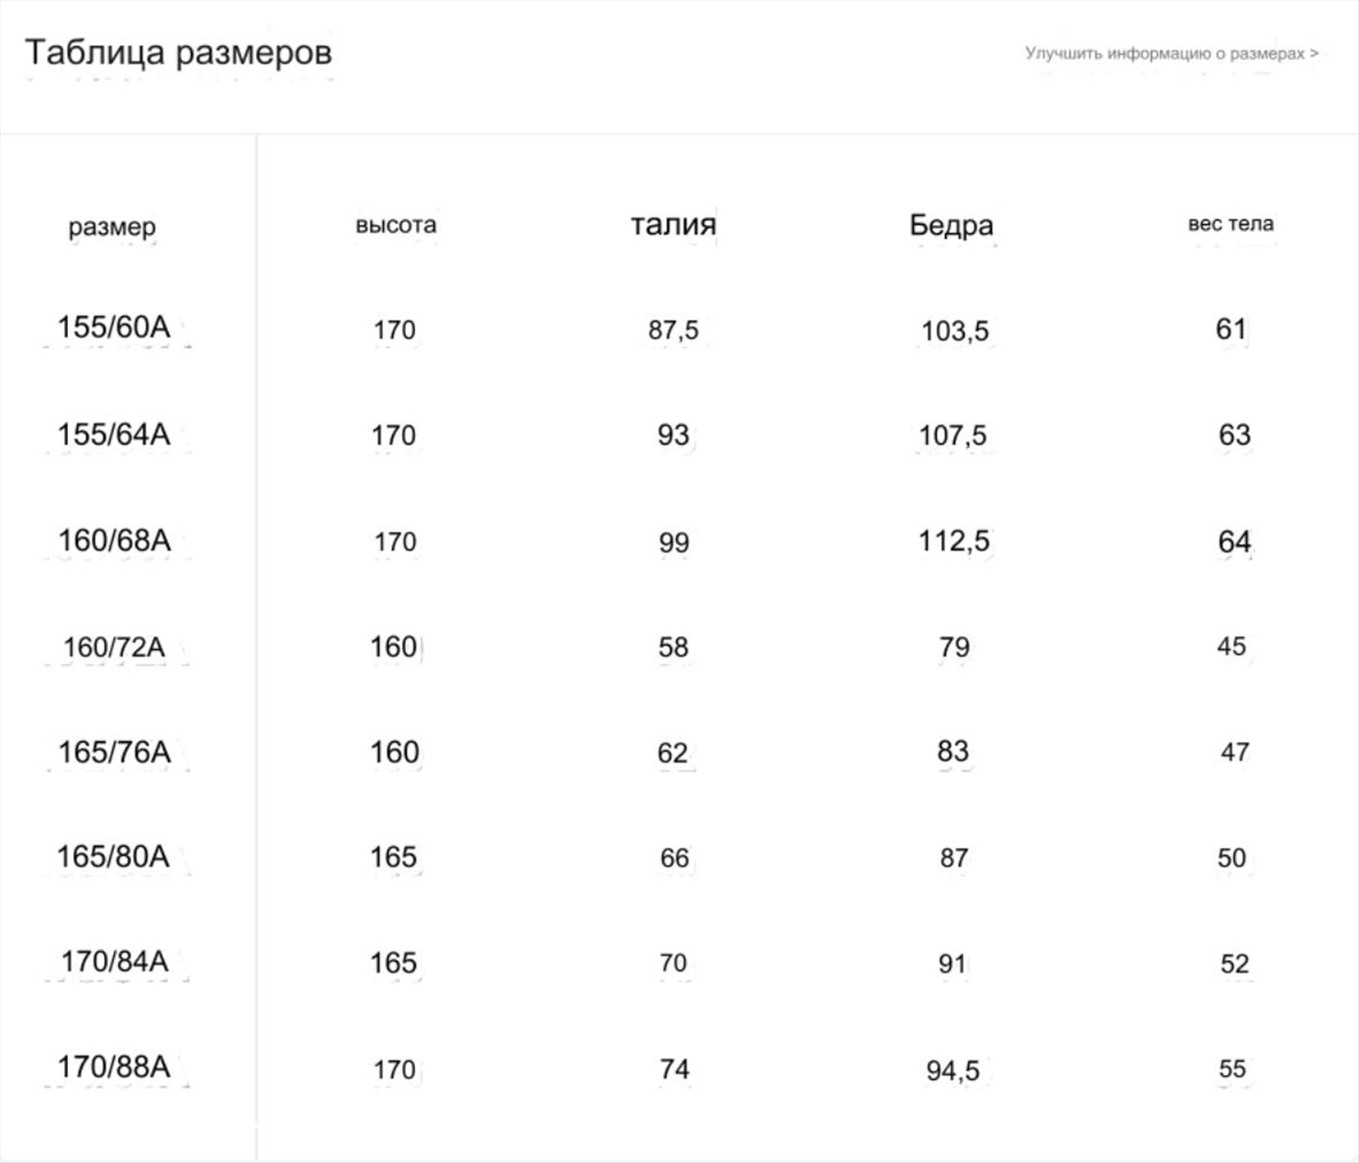The width and height of the screenshot is (1359, 1163).
Task: Select the 'высота' column header
Action: click(396, 225)
